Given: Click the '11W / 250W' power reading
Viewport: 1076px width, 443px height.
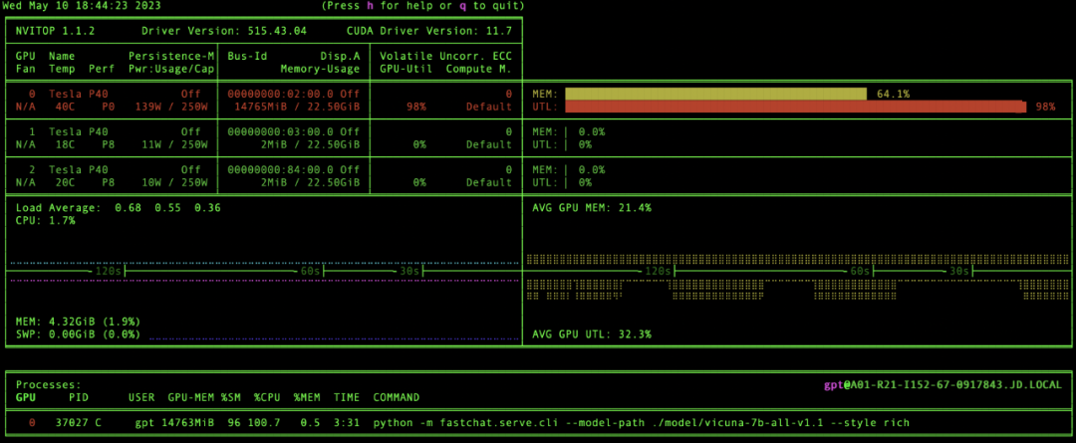Looking at the screenshot, I should 175,144.
